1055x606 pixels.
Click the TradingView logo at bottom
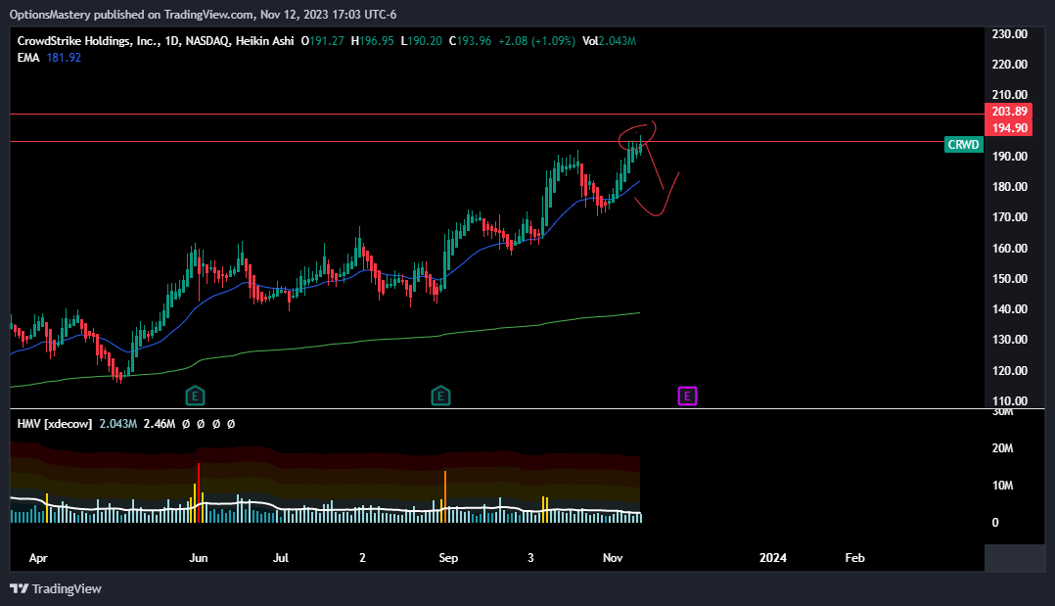click(56, 588)
